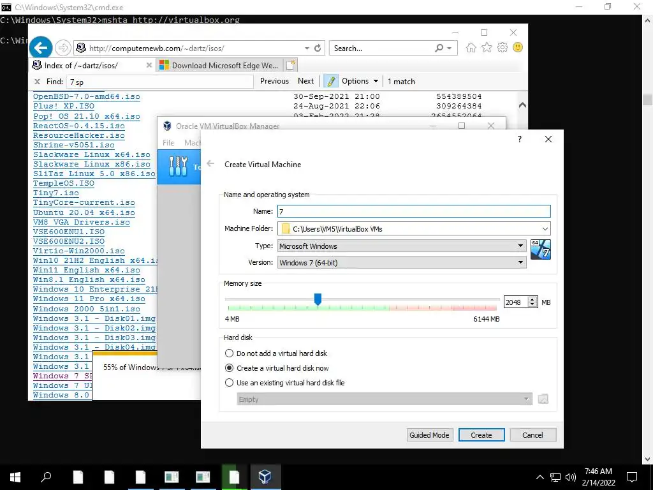Open Tiny7.iso link
Viewport: 653px width, 490px height.
pos(56,193)
